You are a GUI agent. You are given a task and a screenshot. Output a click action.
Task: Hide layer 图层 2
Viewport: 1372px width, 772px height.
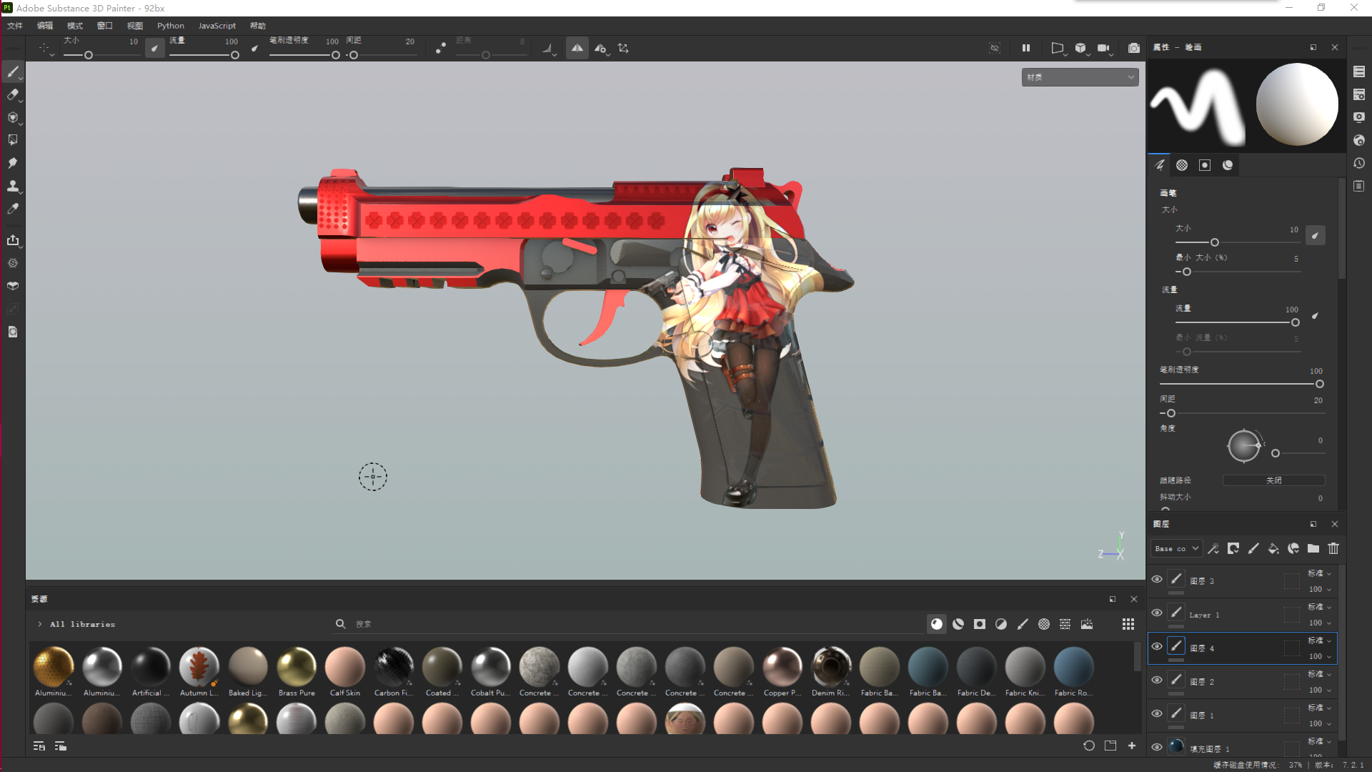[1157, 680]
